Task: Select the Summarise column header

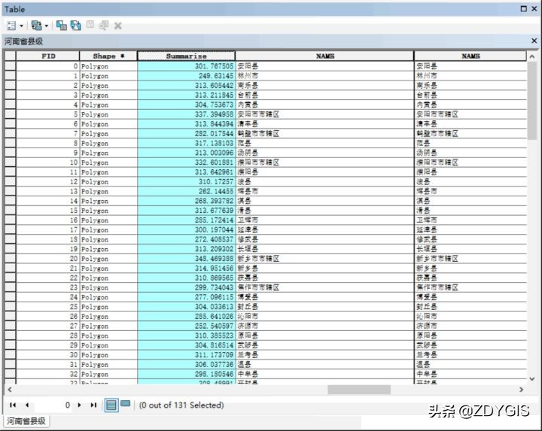Action: 187,56
